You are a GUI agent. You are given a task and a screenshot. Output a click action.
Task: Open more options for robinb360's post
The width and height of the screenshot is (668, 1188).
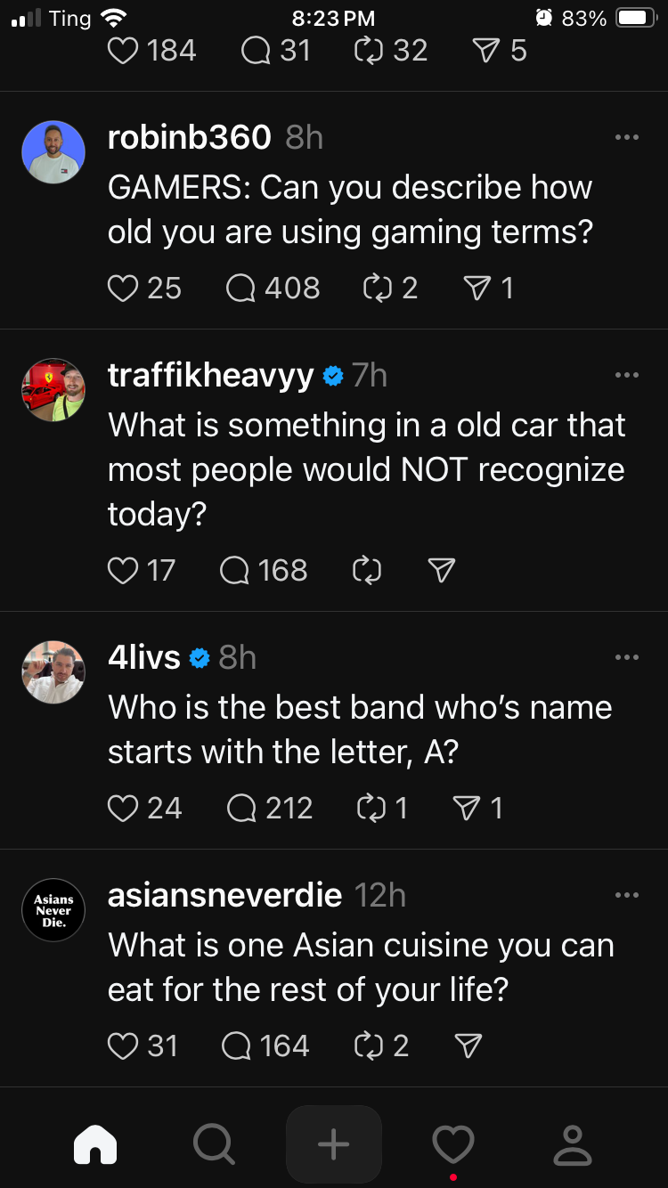coord(626,138)
